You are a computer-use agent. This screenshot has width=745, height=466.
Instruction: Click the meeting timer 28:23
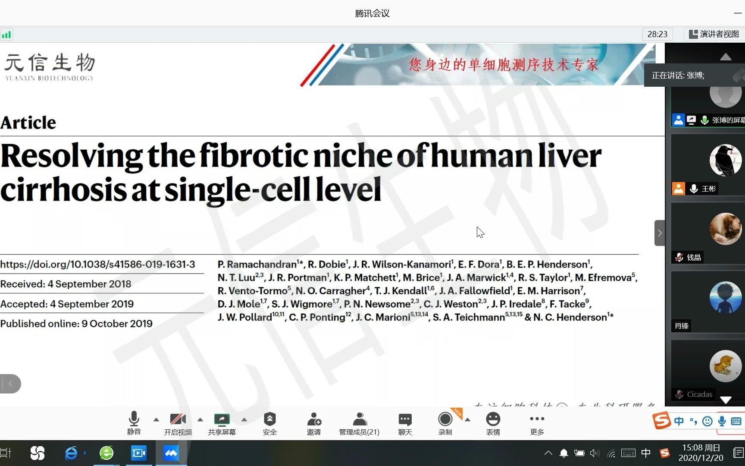tap(657, 34)
